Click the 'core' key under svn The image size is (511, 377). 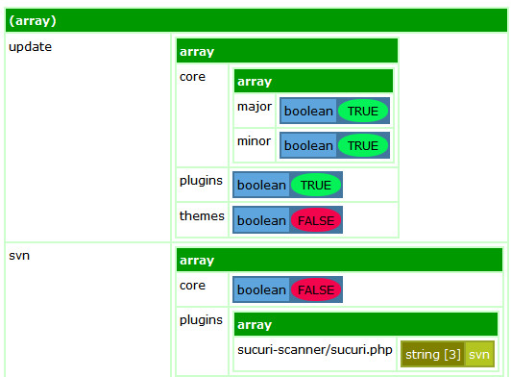[192, 286]
